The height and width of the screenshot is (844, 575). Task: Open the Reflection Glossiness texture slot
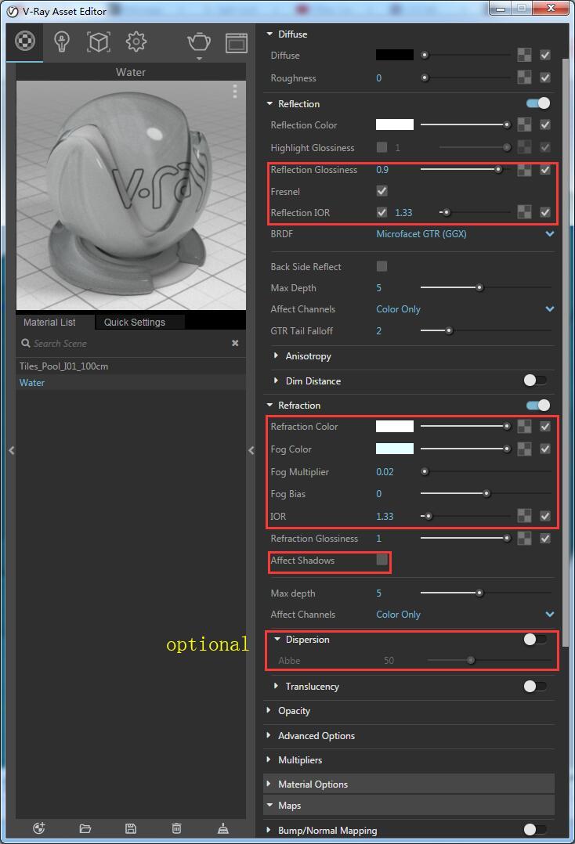point(524,170)
